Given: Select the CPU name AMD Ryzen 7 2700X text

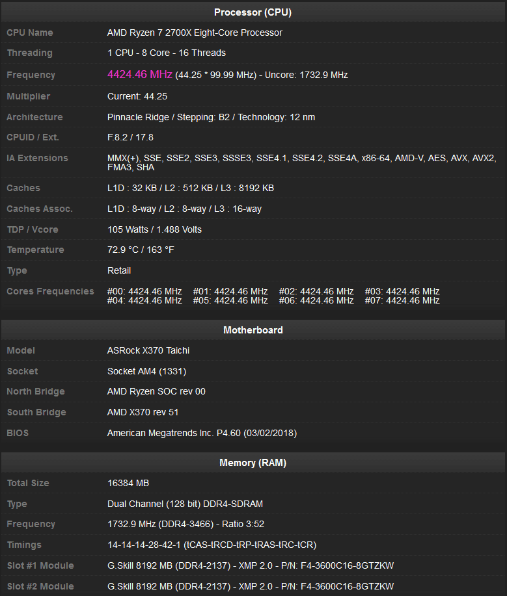Looking at the screenshot, I should [x=195, y=32].
